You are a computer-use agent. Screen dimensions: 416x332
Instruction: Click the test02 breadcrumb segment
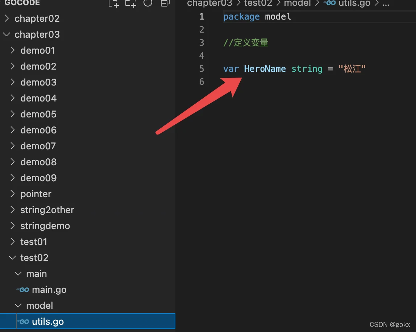click(x=258, y=3)
